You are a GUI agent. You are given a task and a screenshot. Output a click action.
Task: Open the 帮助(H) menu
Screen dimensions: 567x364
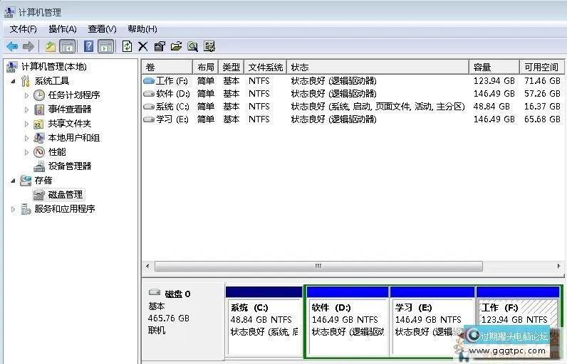(x=142, y=29)
